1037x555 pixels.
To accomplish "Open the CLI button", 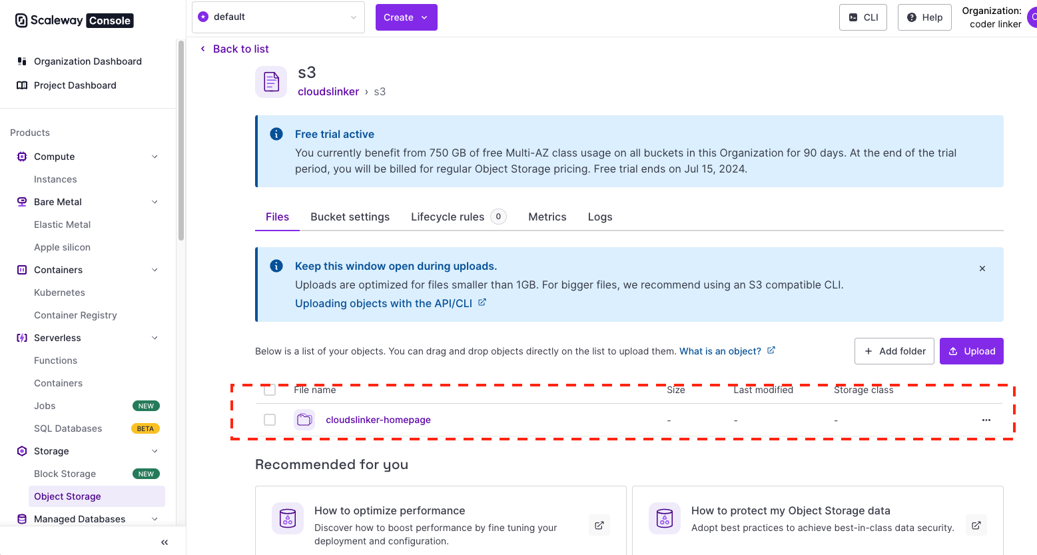I will [x=863, y=17].
